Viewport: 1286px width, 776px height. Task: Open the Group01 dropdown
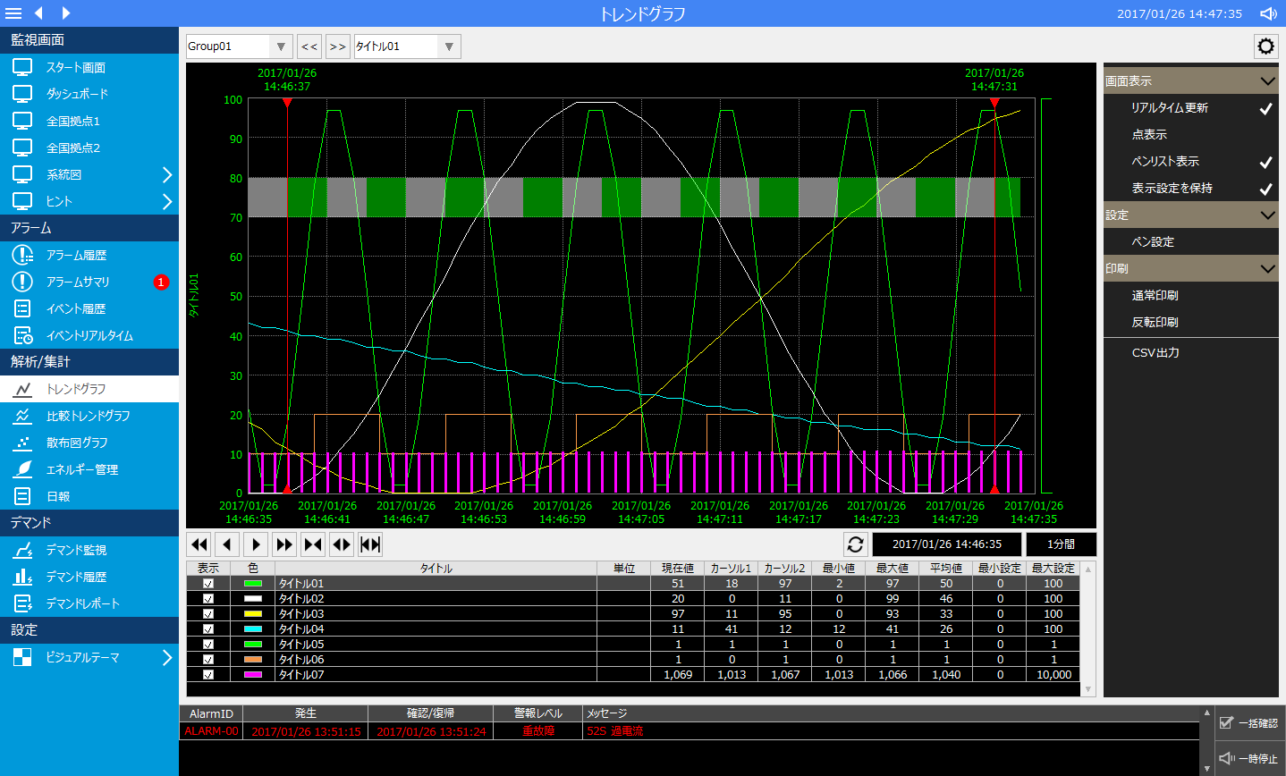[x=281, y=46]
